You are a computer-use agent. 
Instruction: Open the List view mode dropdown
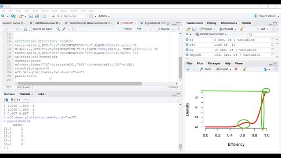point(263,29)
